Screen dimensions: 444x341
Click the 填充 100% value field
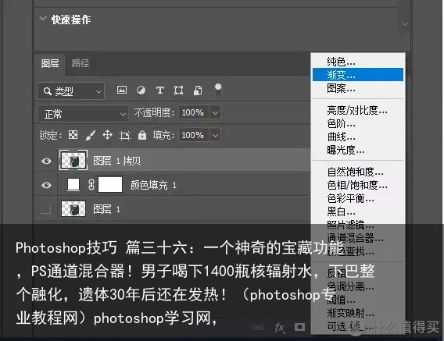[193, 135]
